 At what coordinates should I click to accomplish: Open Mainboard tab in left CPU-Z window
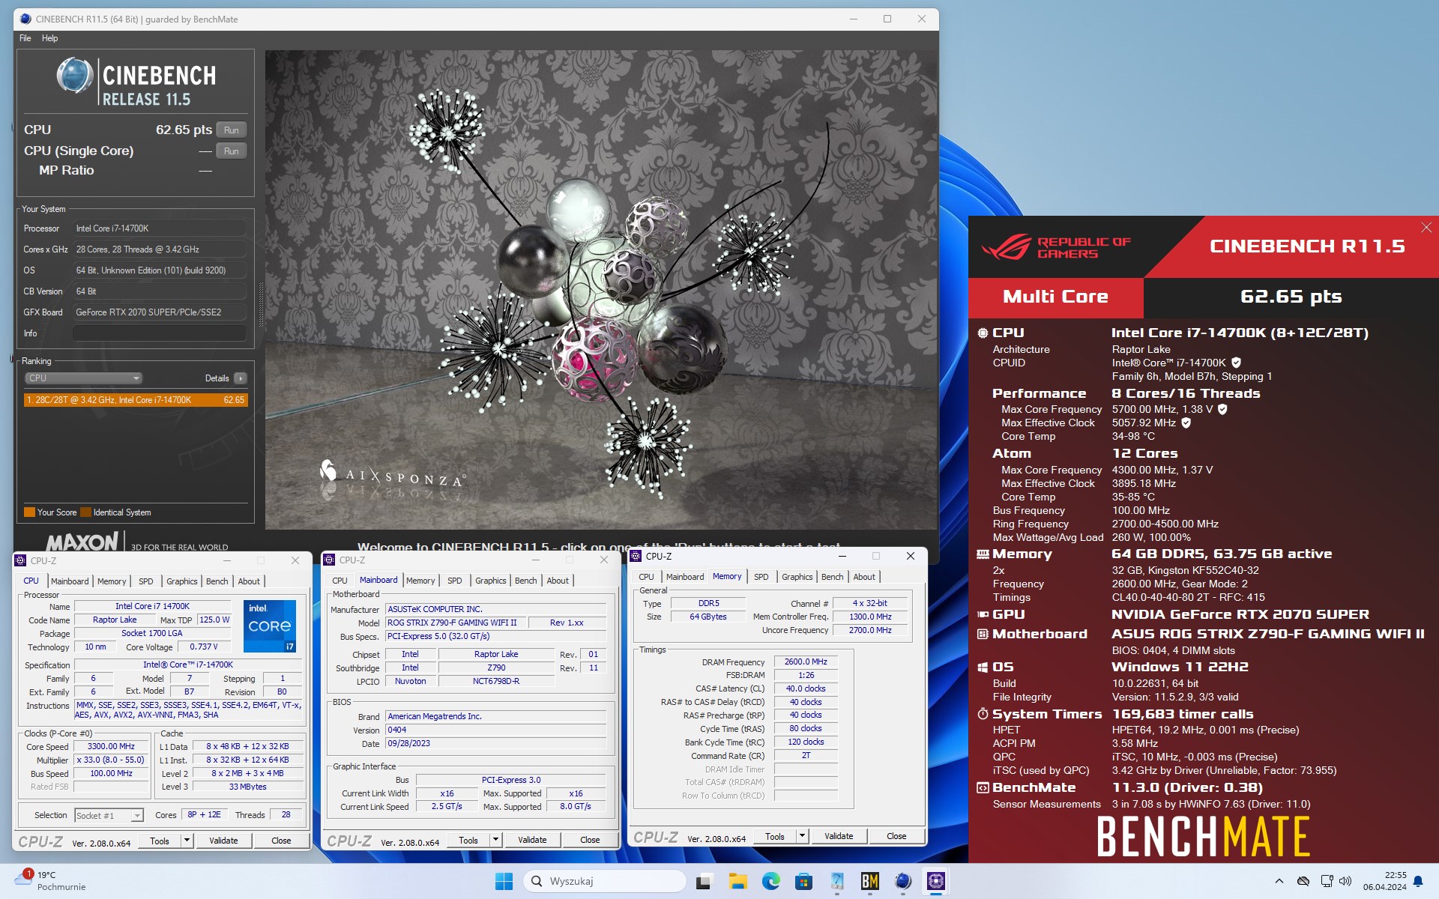point(70,581)
